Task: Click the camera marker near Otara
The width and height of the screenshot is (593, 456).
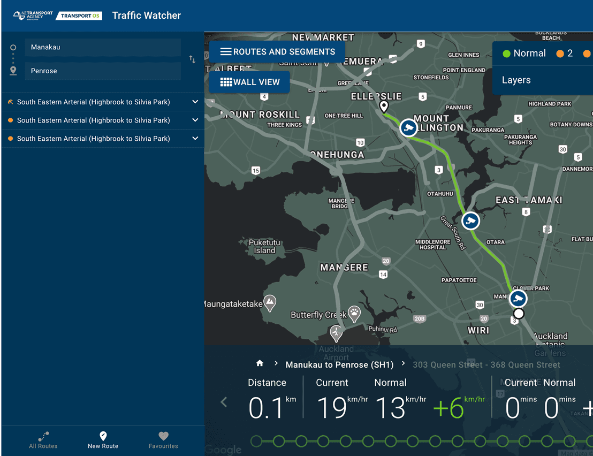Action: click(471, 221)
